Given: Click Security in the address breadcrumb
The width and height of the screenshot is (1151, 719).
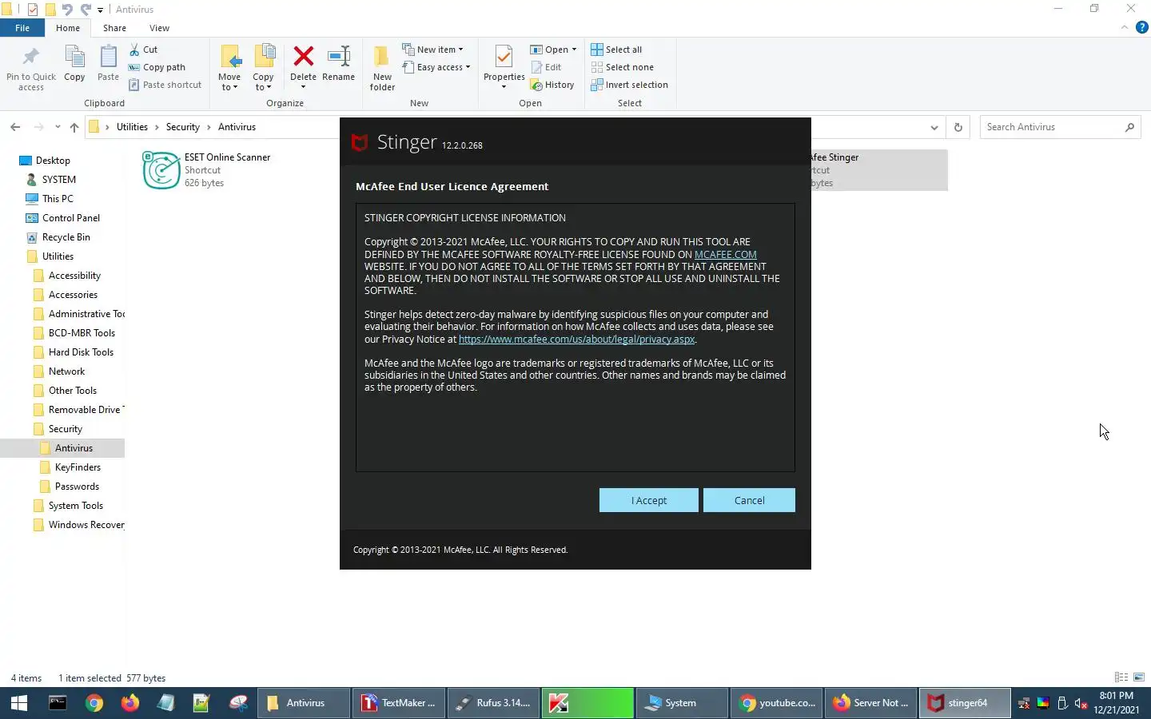Looking at the screenshot, I should coord(183,127).
